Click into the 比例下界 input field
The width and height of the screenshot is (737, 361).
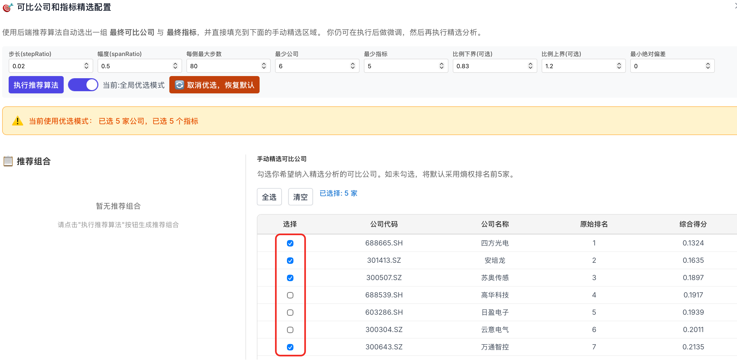pyautogui.click(x=495, y=66)
